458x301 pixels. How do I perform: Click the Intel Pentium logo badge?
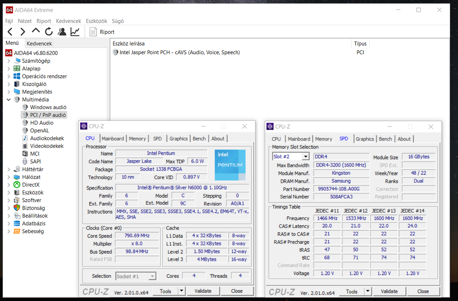230,165
